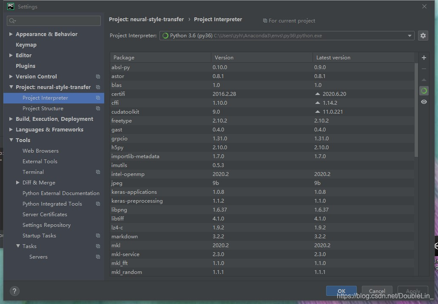Click into the settings search field
The width and height of the screenshot is (438, 304).
pos(54,21)
